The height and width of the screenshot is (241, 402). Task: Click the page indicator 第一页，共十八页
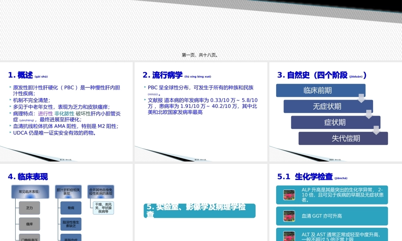200,55
